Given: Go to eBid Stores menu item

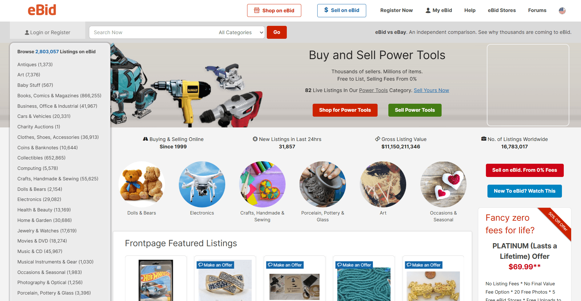Looking at the screenshot, I should (502, 10).
